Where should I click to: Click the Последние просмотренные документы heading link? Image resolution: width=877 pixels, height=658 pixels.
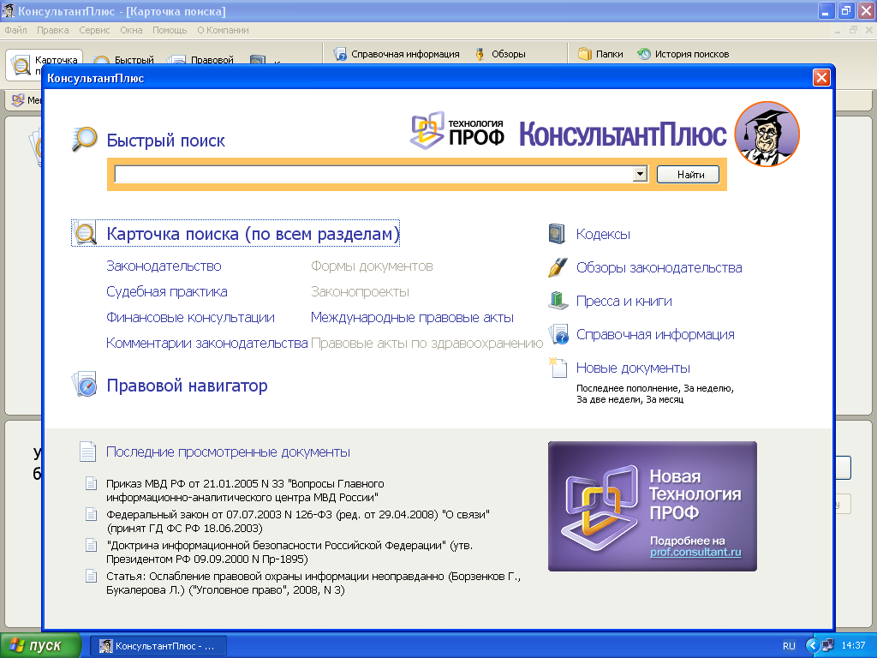(x=228, y=452)
